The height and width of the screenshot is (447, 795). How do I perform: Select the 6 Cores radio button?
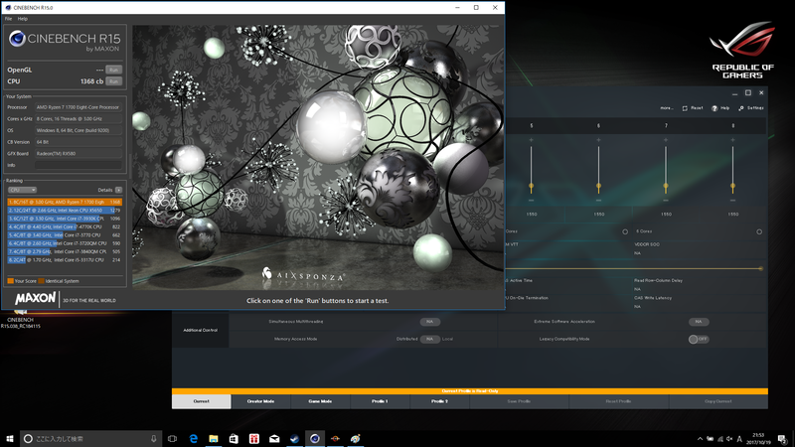point(759,231)
